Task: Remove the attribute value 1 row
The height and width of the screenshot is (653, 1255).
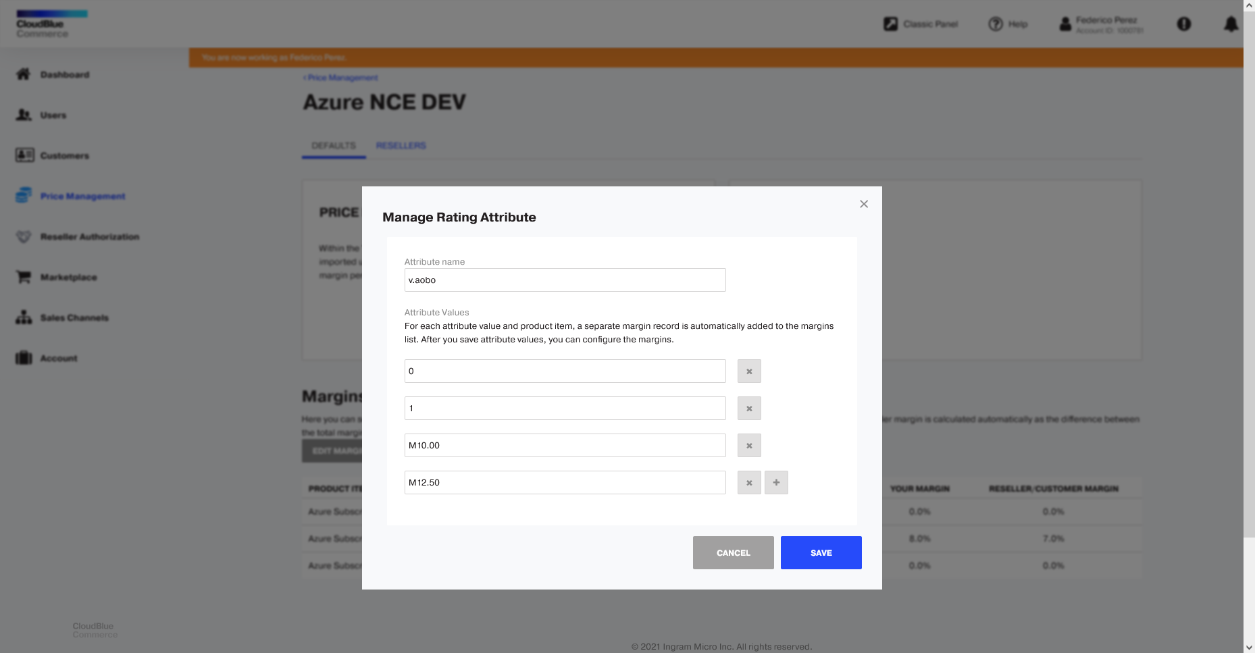Action: (x=749, y=409)
